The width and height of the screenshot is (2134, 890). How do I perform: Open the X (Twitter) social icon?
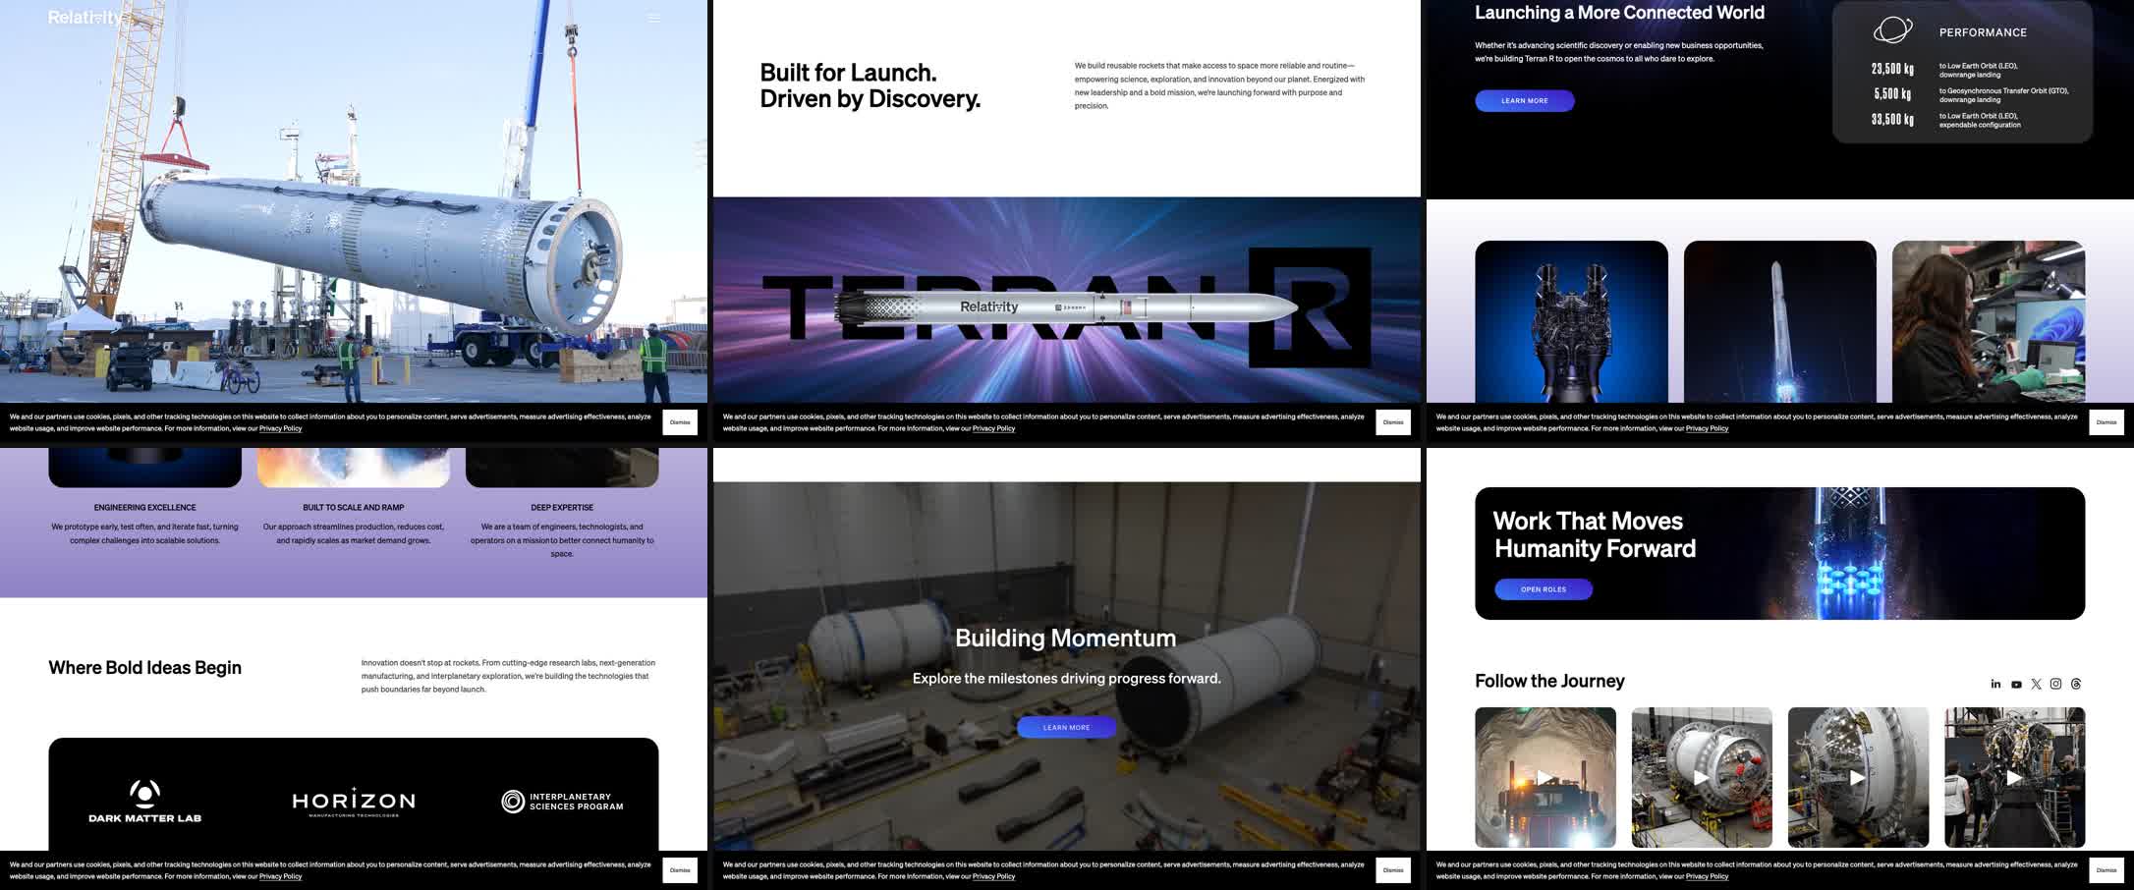tap(2036, 684)
